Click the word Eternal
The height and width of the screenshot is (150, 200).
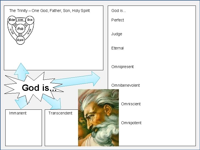tap(117, 48)
